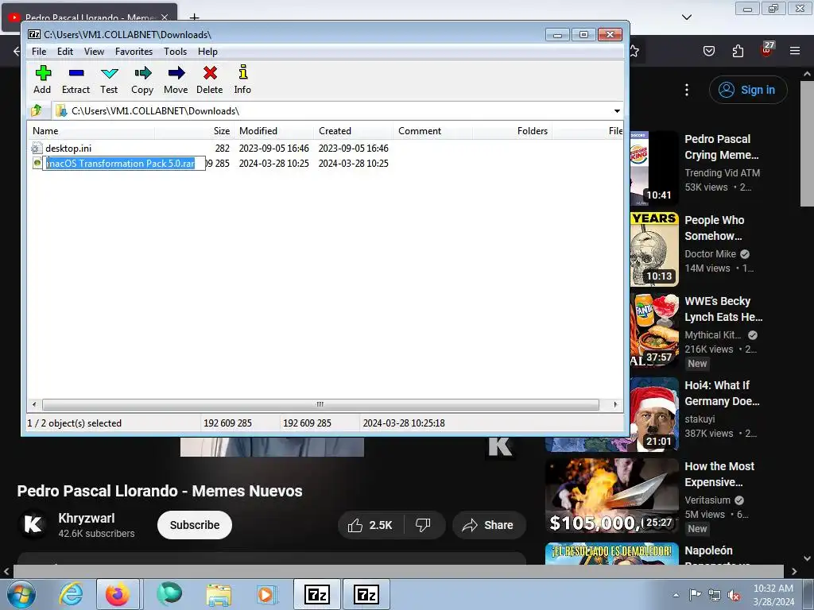Open the View menu
Image resolution: width=814 pixels, height=610 pixels.
pos(94,52)
